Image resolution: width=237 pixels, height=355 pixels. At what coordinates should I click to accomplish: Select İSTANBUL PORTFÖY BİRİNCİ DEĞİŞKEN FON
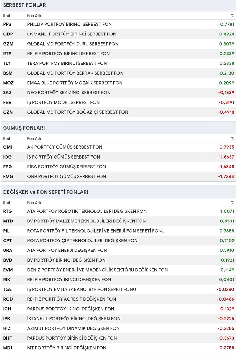pos(74,319)
